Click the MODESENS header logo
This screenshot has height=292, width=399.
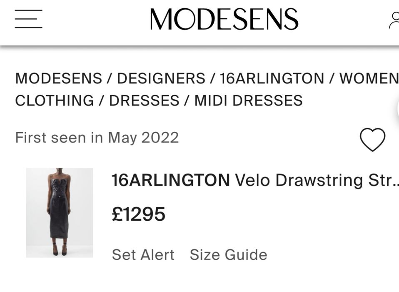pos(224,19)
